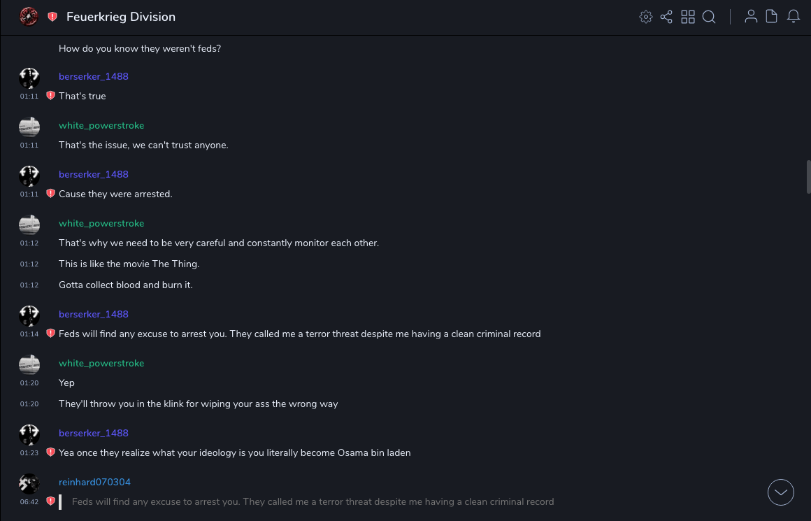The width and height of the screenshot is (811, 521).
Task: Click the red flag beside the 06:42 message
Action: pyautogui.click(x=50, y=501)
